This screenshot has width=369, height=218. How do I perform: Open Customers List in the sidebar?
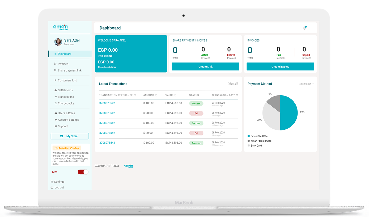coord(67,80)
